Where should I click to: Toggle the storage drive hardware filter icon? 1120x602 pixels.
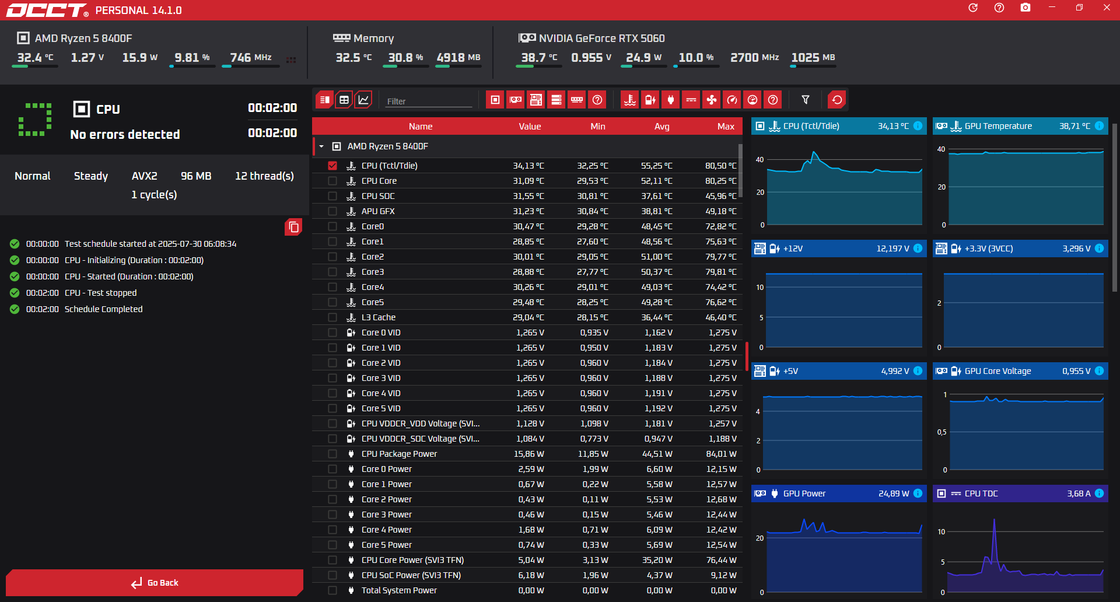tap(556, 100)
